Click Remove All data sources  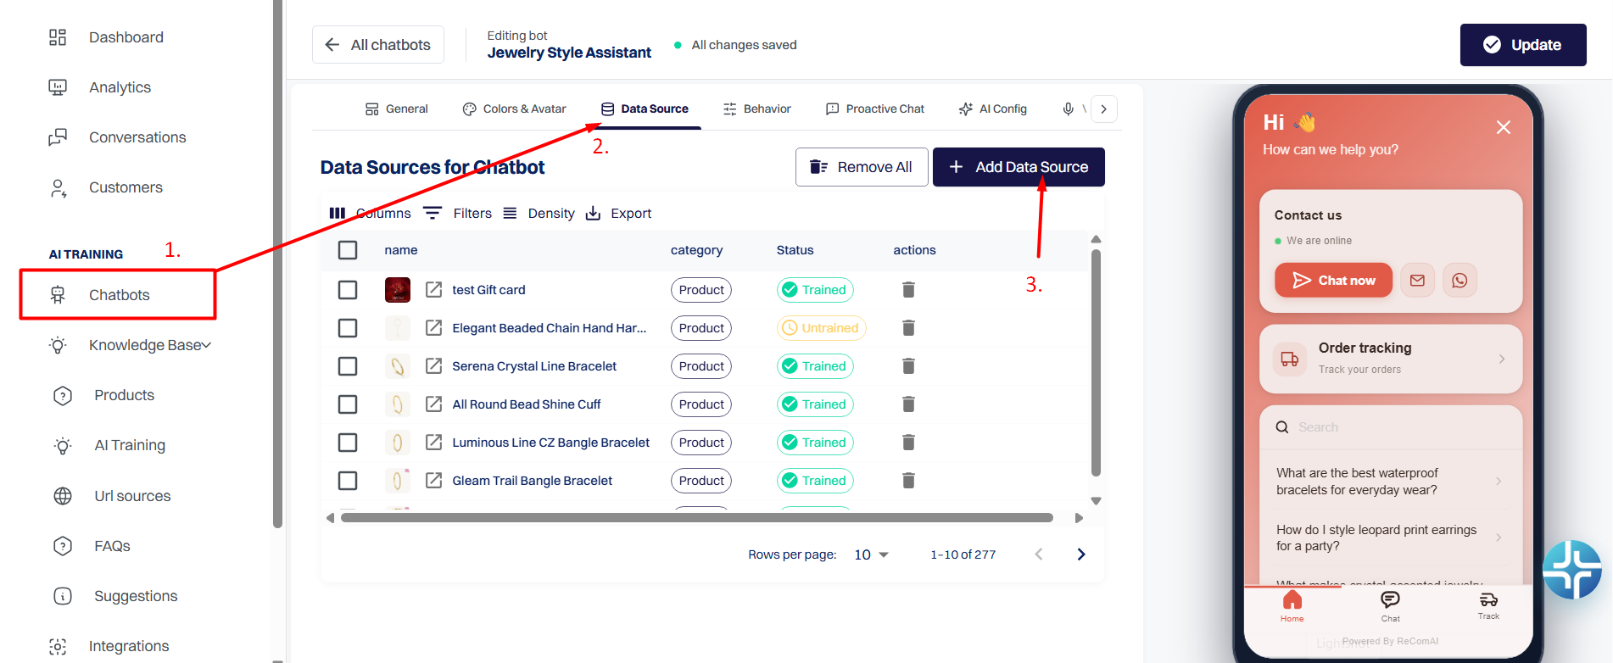(x=862, y=167)
